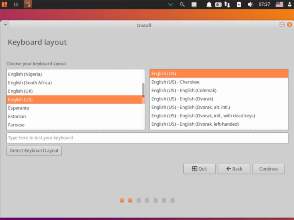Image resolution: width=294 pixels, height=220 pixels.
Task: Click the Quit button
Action: tap(200, 169)
